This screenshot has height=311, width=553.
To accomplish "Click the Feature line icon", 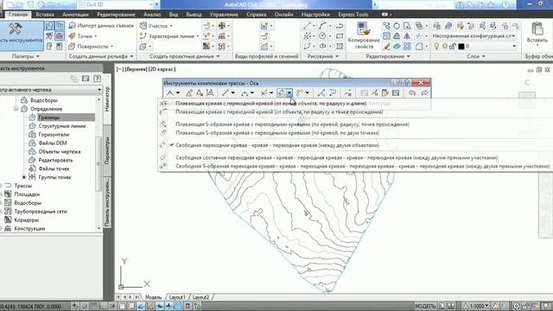I will pyautogui.click(x=143, y=36).
